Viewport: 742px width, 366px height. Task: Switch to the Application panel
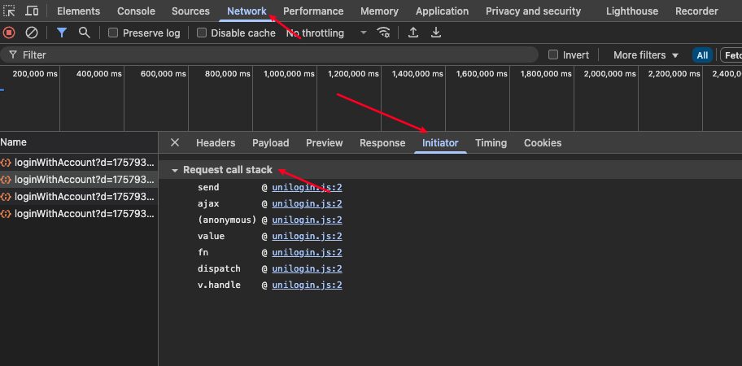(442, 11)
